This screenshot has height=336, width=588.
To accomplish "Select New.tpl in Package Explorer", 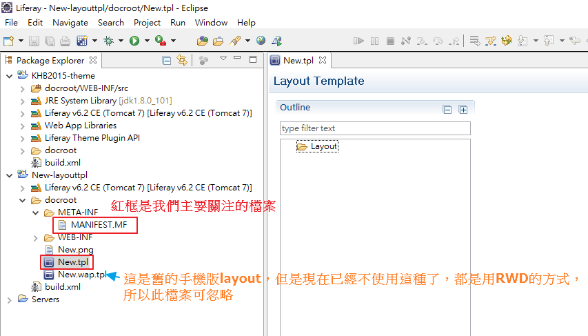I will coord(73,262).
